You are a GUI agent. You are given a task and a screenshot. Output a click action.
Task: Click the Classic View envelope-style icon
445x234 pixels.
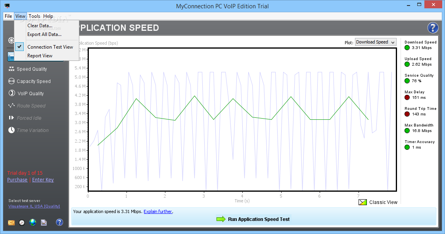click(x=363, y=202)
